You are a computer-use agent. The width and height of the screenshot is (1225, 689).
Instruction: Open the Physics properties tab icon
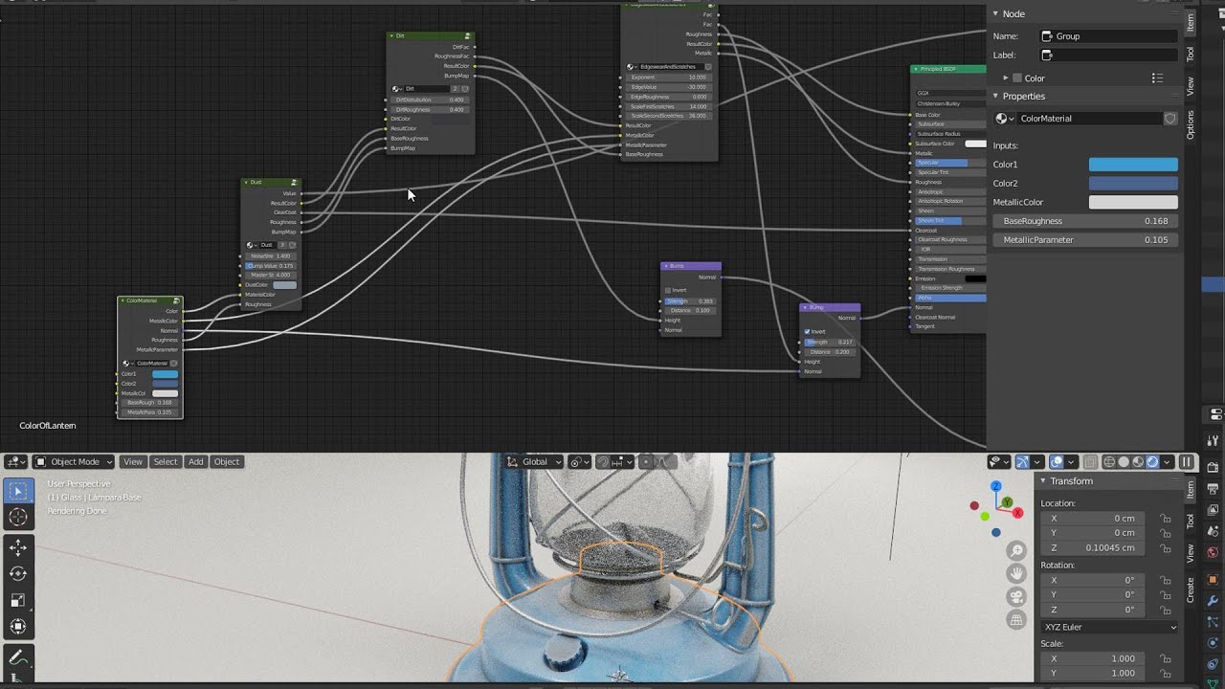[1213, 643]
